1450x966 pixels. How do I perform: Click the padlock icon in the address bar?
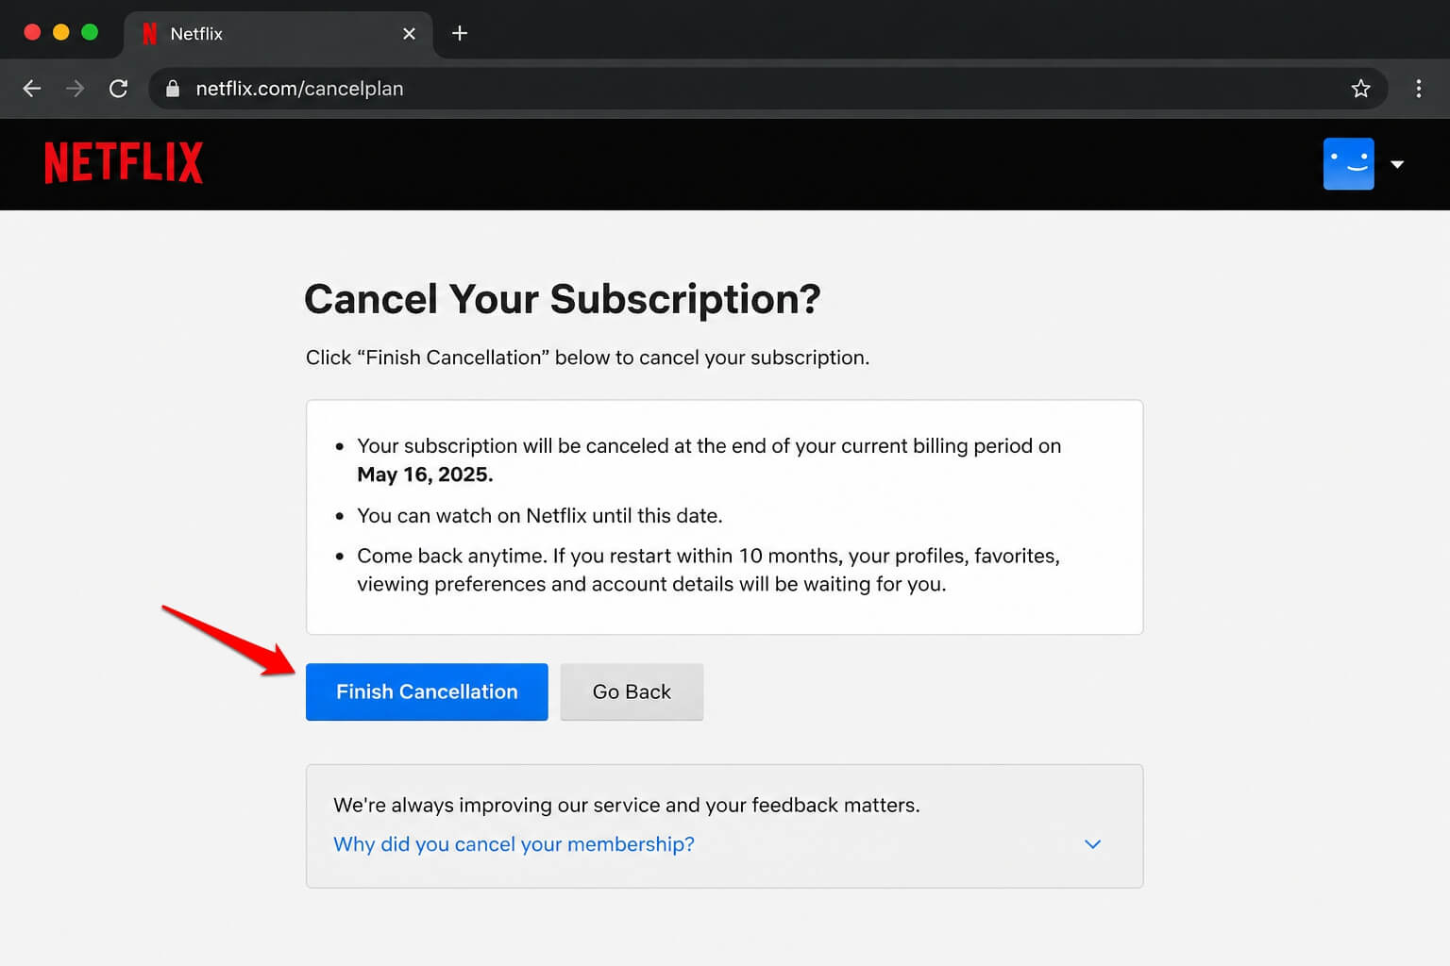172,88
